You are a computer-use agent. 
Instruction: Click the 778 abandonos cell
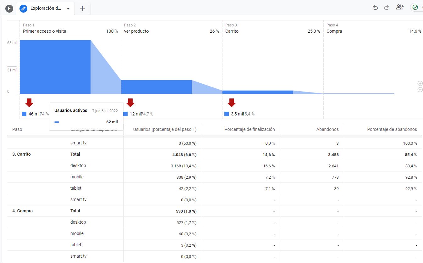[335, 177]
